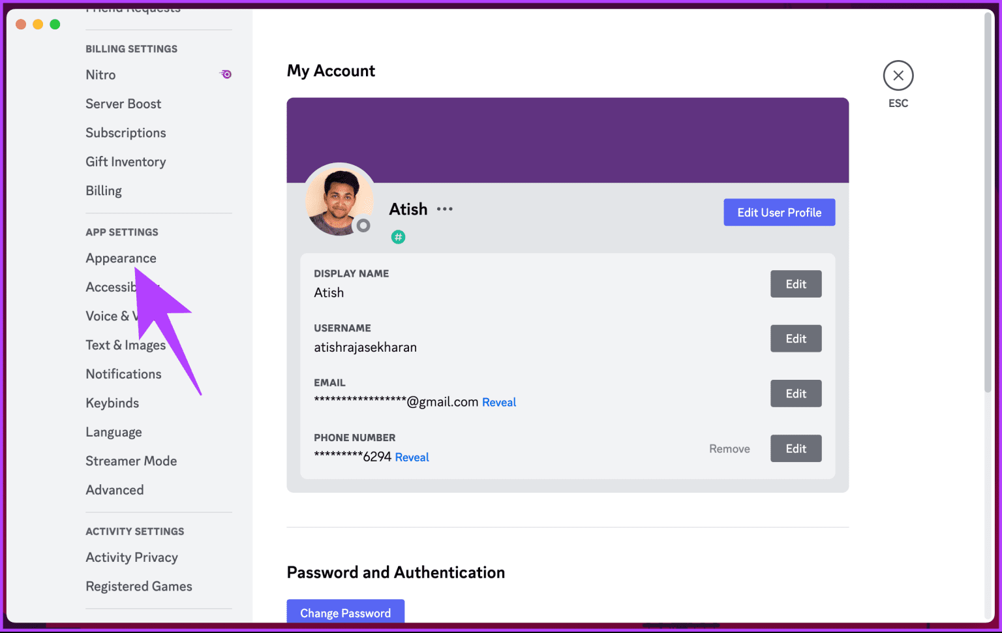Image resolution: width=1002 pixels, height=633 pixels.
Task: Open the Billing section
Action: (x=103, y=190)
